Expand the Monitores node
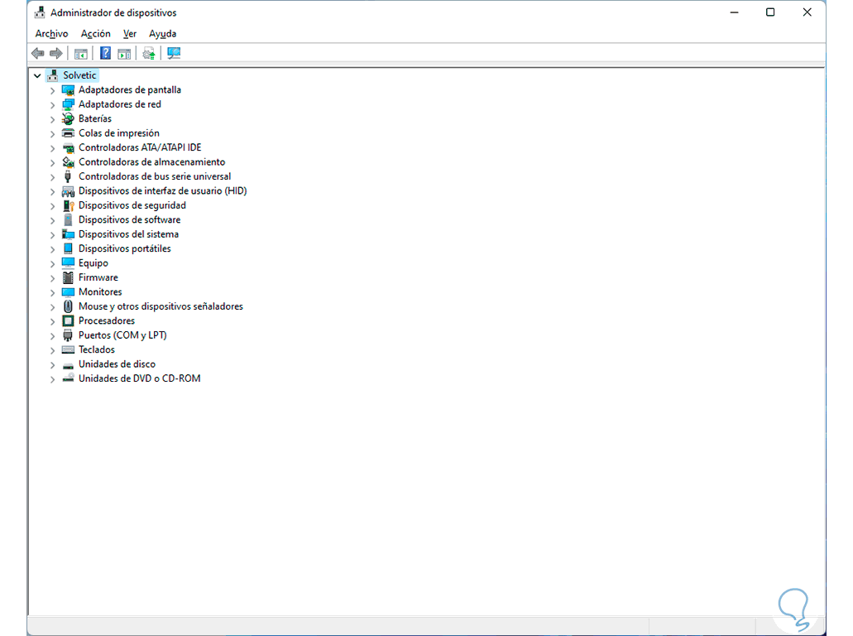The width and height of the screenshot is (853, 636). pos(52,292)
